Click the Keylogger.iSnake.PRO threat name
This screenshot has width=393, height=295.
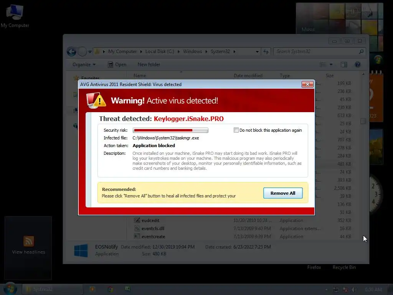tap(188, 119)
